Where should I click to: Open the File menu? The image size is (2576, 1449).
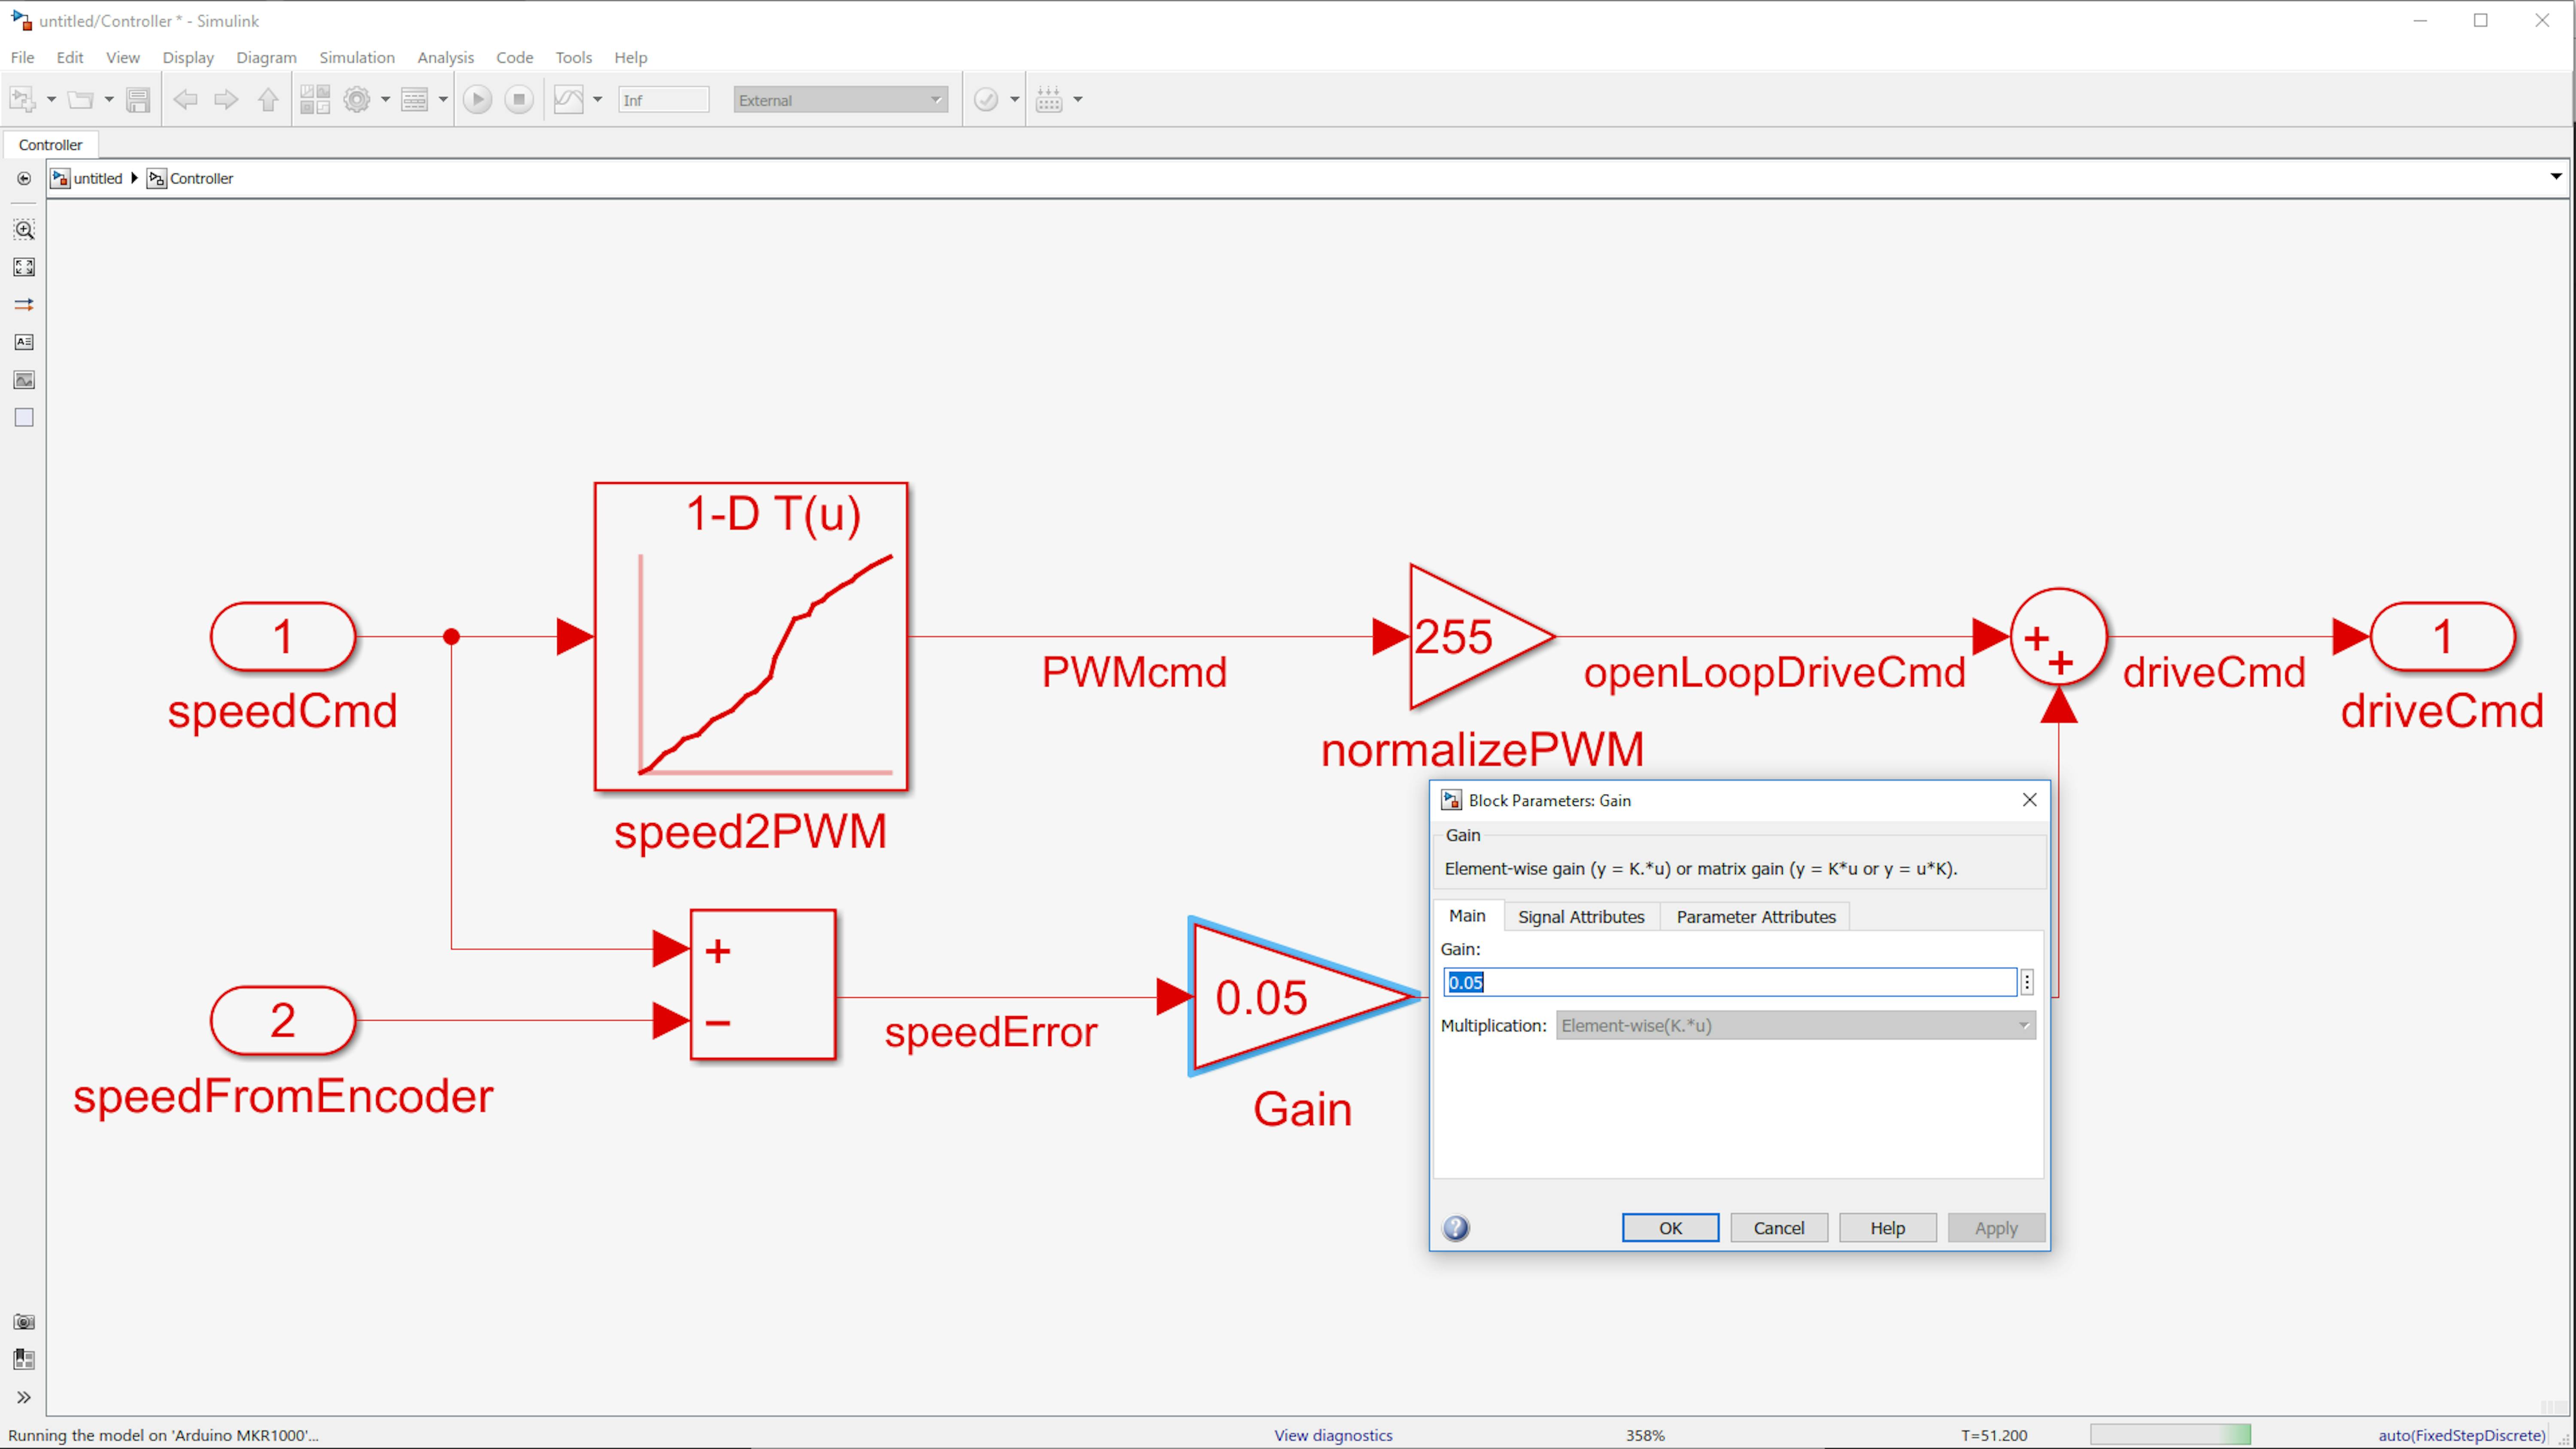(22, 57)
